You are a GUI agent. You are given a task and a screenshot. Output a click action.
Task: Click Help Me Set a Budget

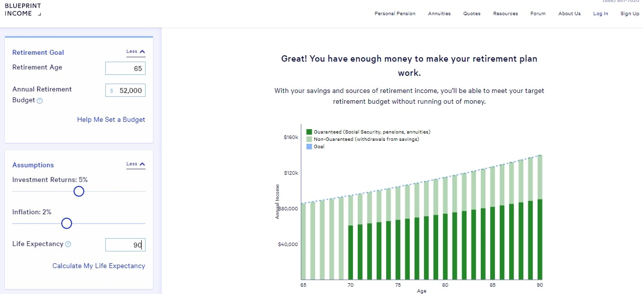111,119
